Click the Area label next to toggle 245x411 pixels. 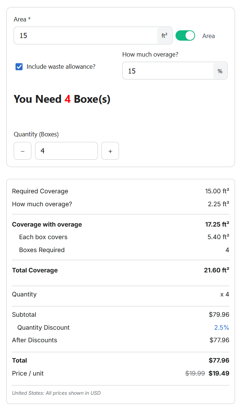208,36
